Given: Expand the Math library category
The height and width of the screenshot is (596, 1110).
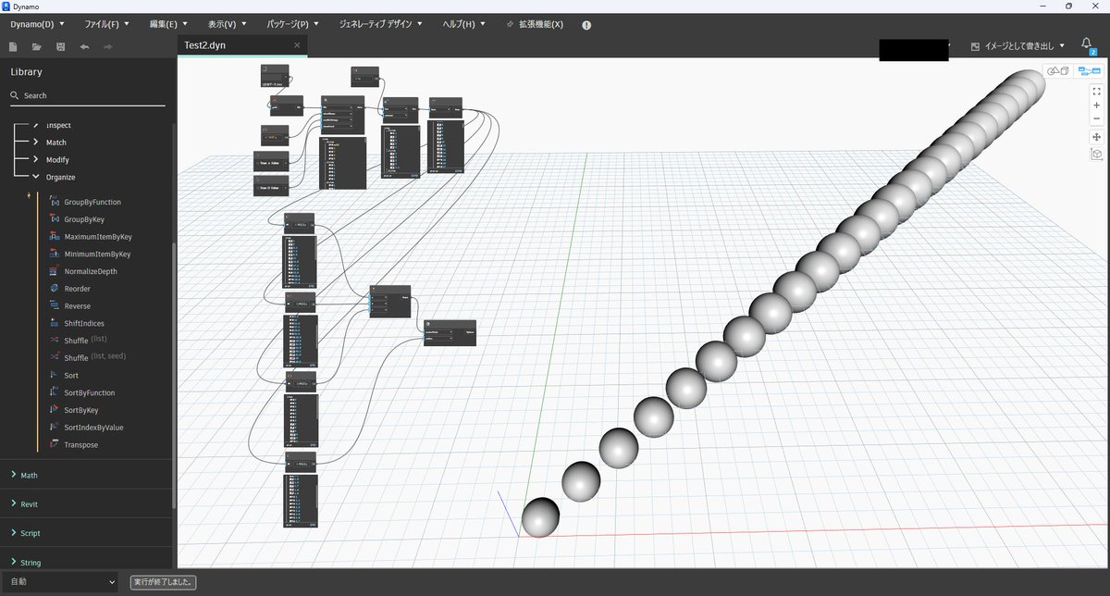Looking at the screenshot, I should coord(26,475).
